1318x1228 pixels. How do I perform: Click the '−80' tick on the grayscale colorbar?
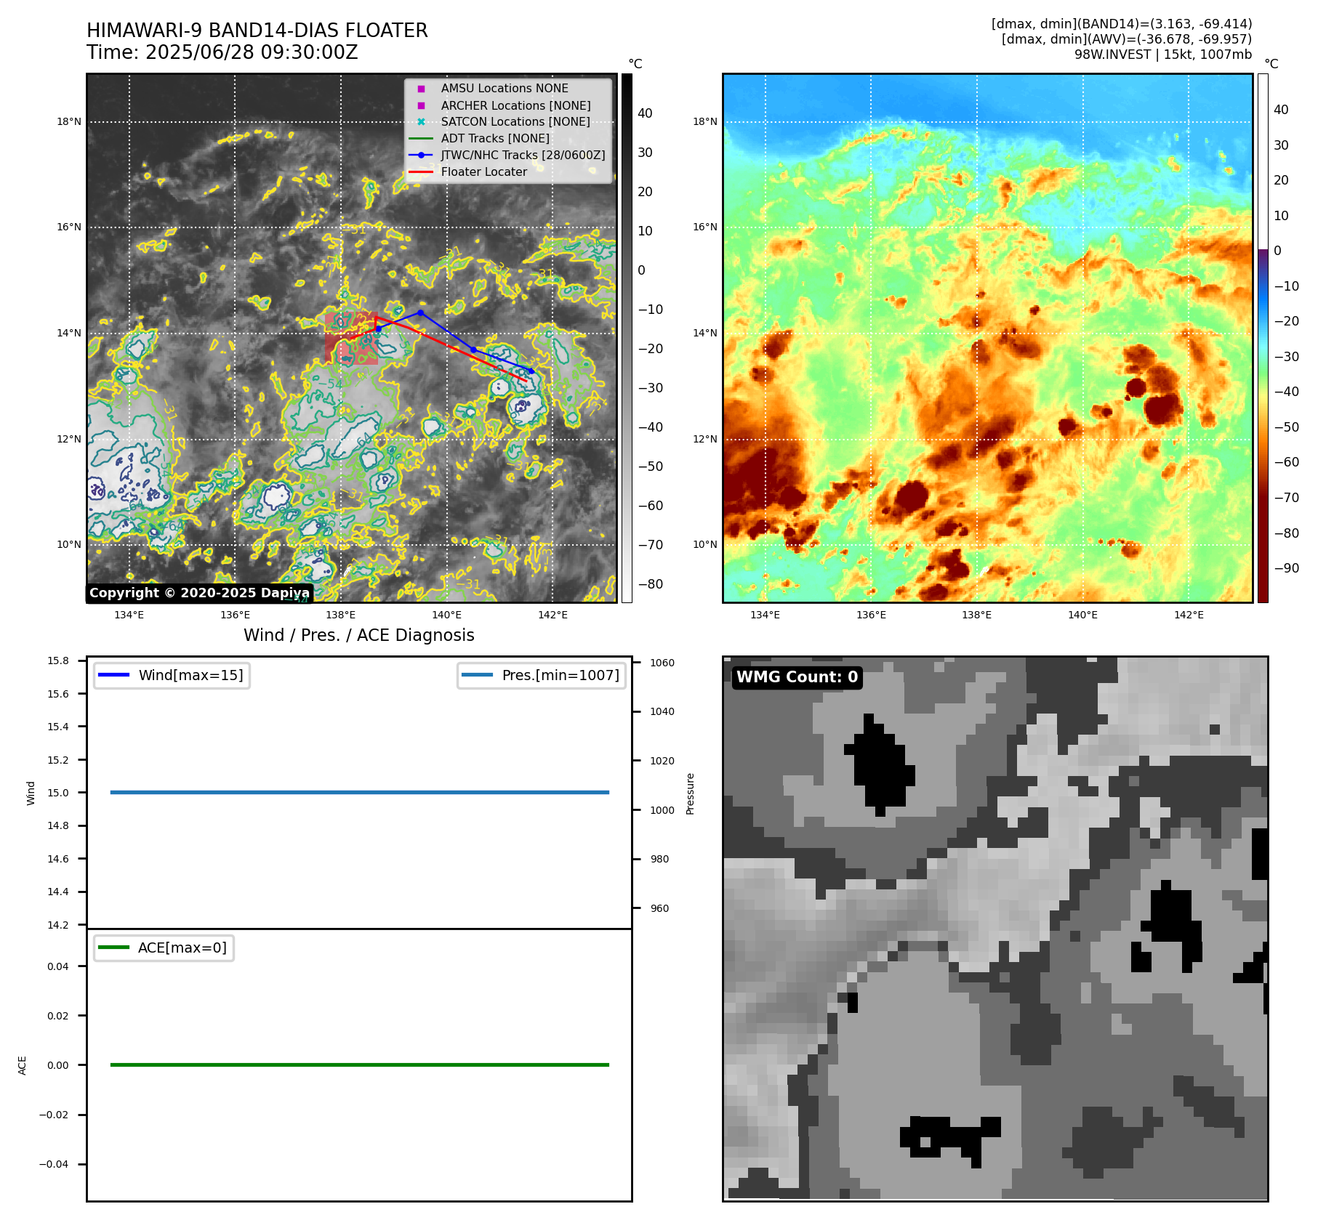[x=651, y=584]
